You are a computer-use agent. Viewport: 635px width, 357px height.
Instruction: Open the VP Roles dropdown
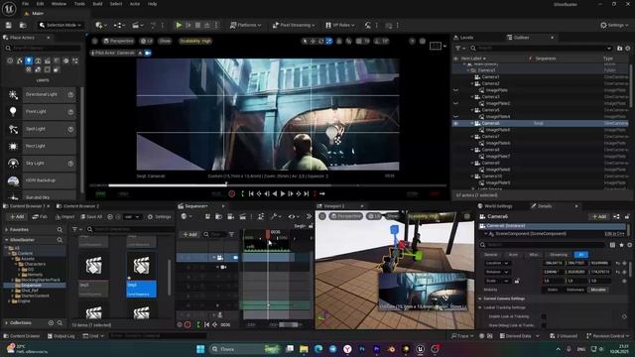pyautogui.click(x=340, y=25)
